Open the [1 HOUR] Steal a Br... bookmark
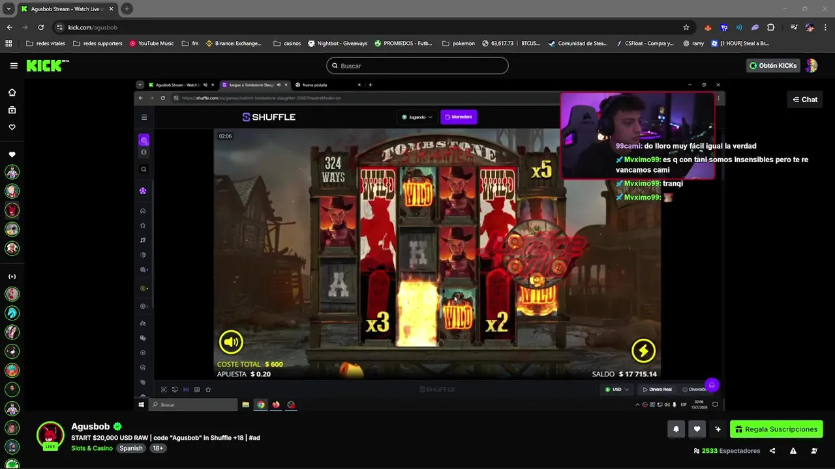835x469 pixels. click(x=740, y=44)
